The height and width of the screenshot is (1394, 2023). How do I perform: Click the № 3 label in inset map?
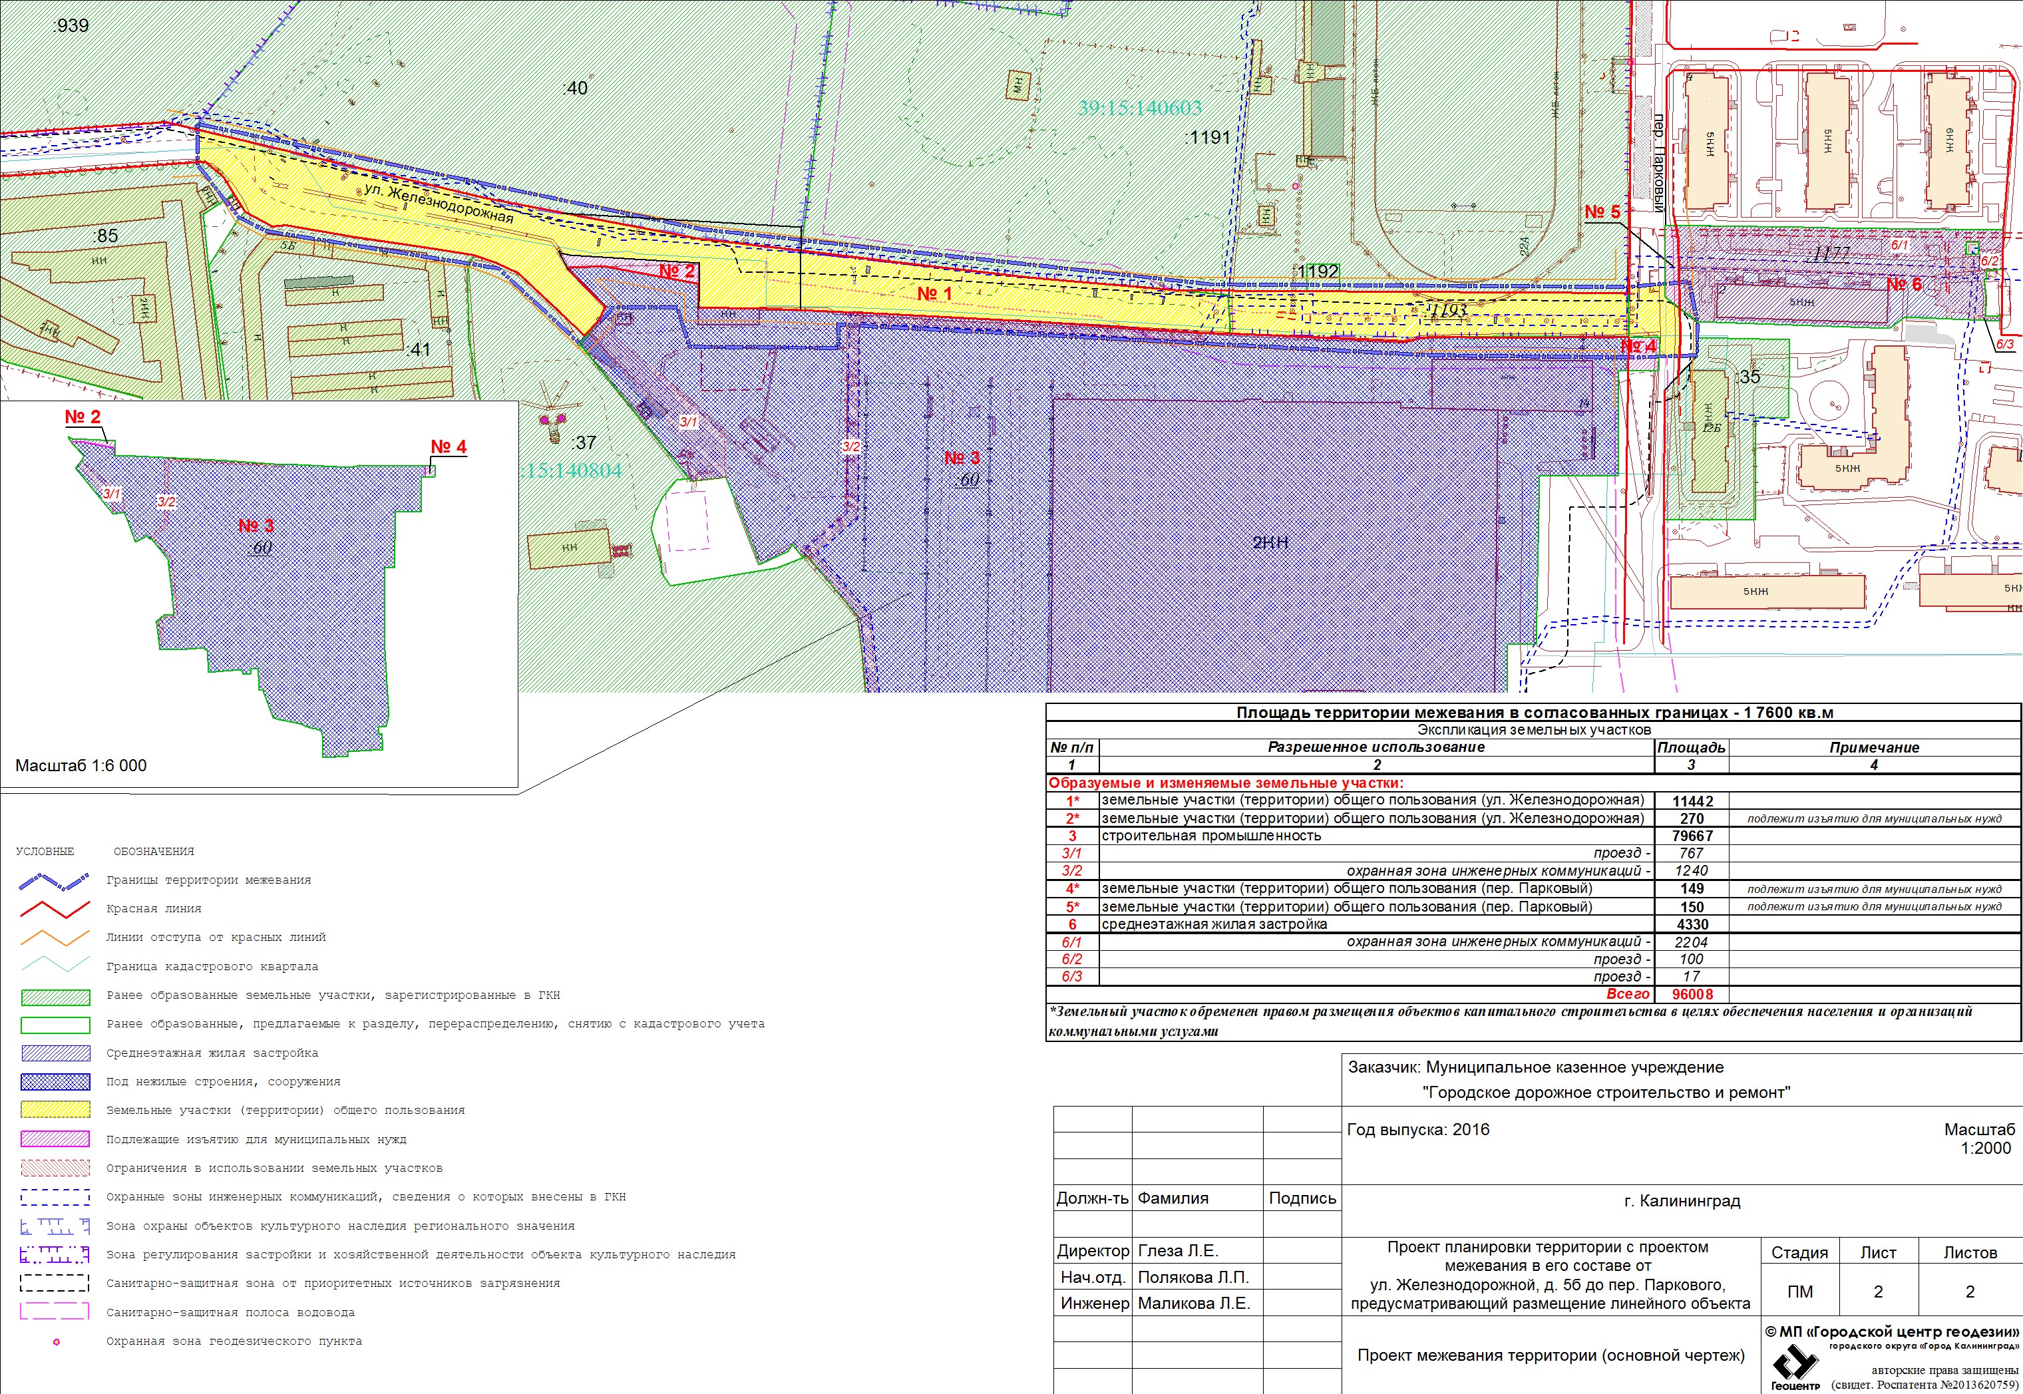(x=256, y=525)
